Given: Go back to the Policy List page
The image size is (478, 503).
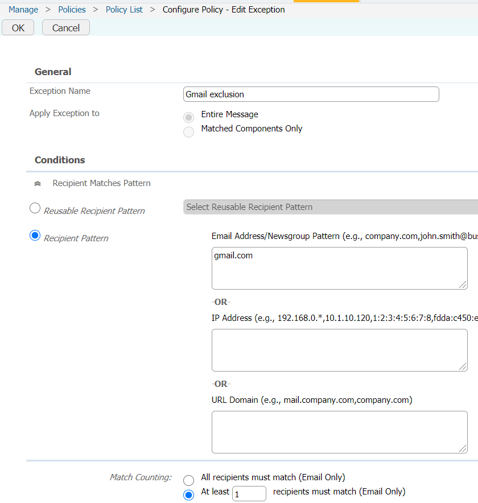Looking at the screenshot, I should click(x=124, y=9).
